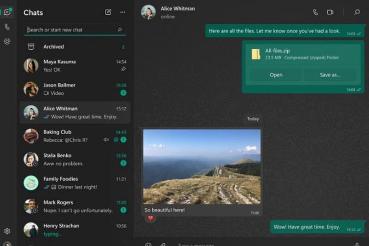Start a new chat with the compose icon
This screenshot has height=246, width=369.
(108, 12)
